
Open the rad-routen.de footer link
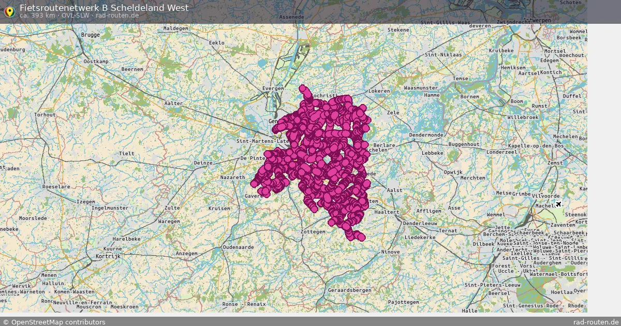(596, 322)
